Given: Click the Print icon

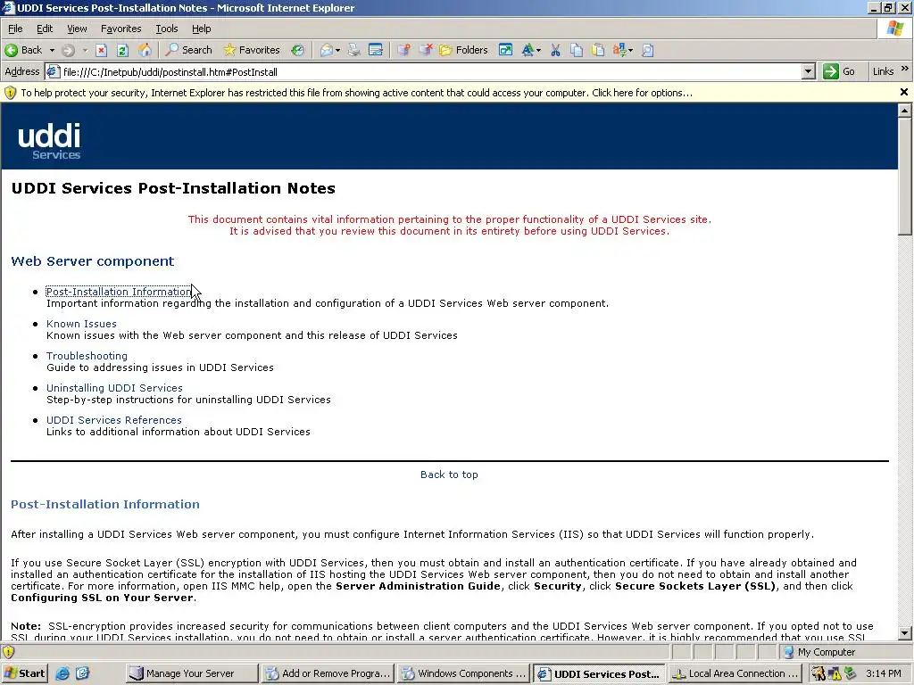Looking at the screenshot, I should [353, 50].
